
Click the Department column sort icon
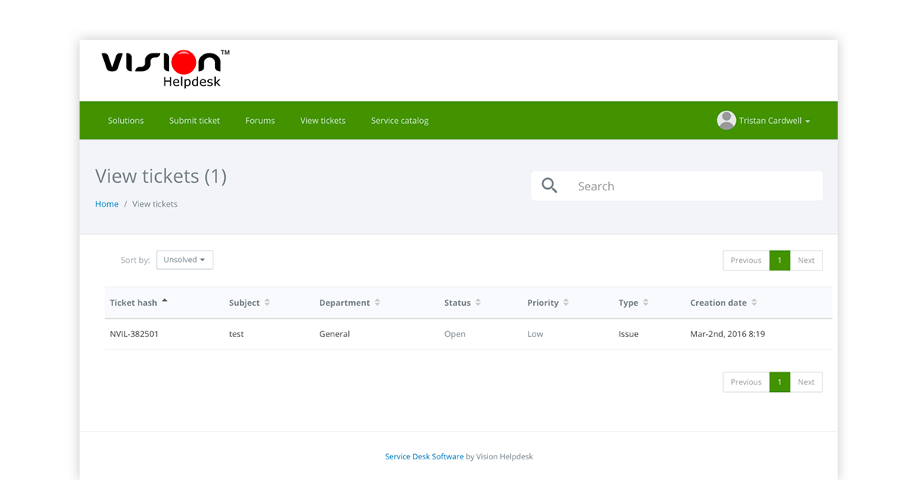[x=377, y=303]
